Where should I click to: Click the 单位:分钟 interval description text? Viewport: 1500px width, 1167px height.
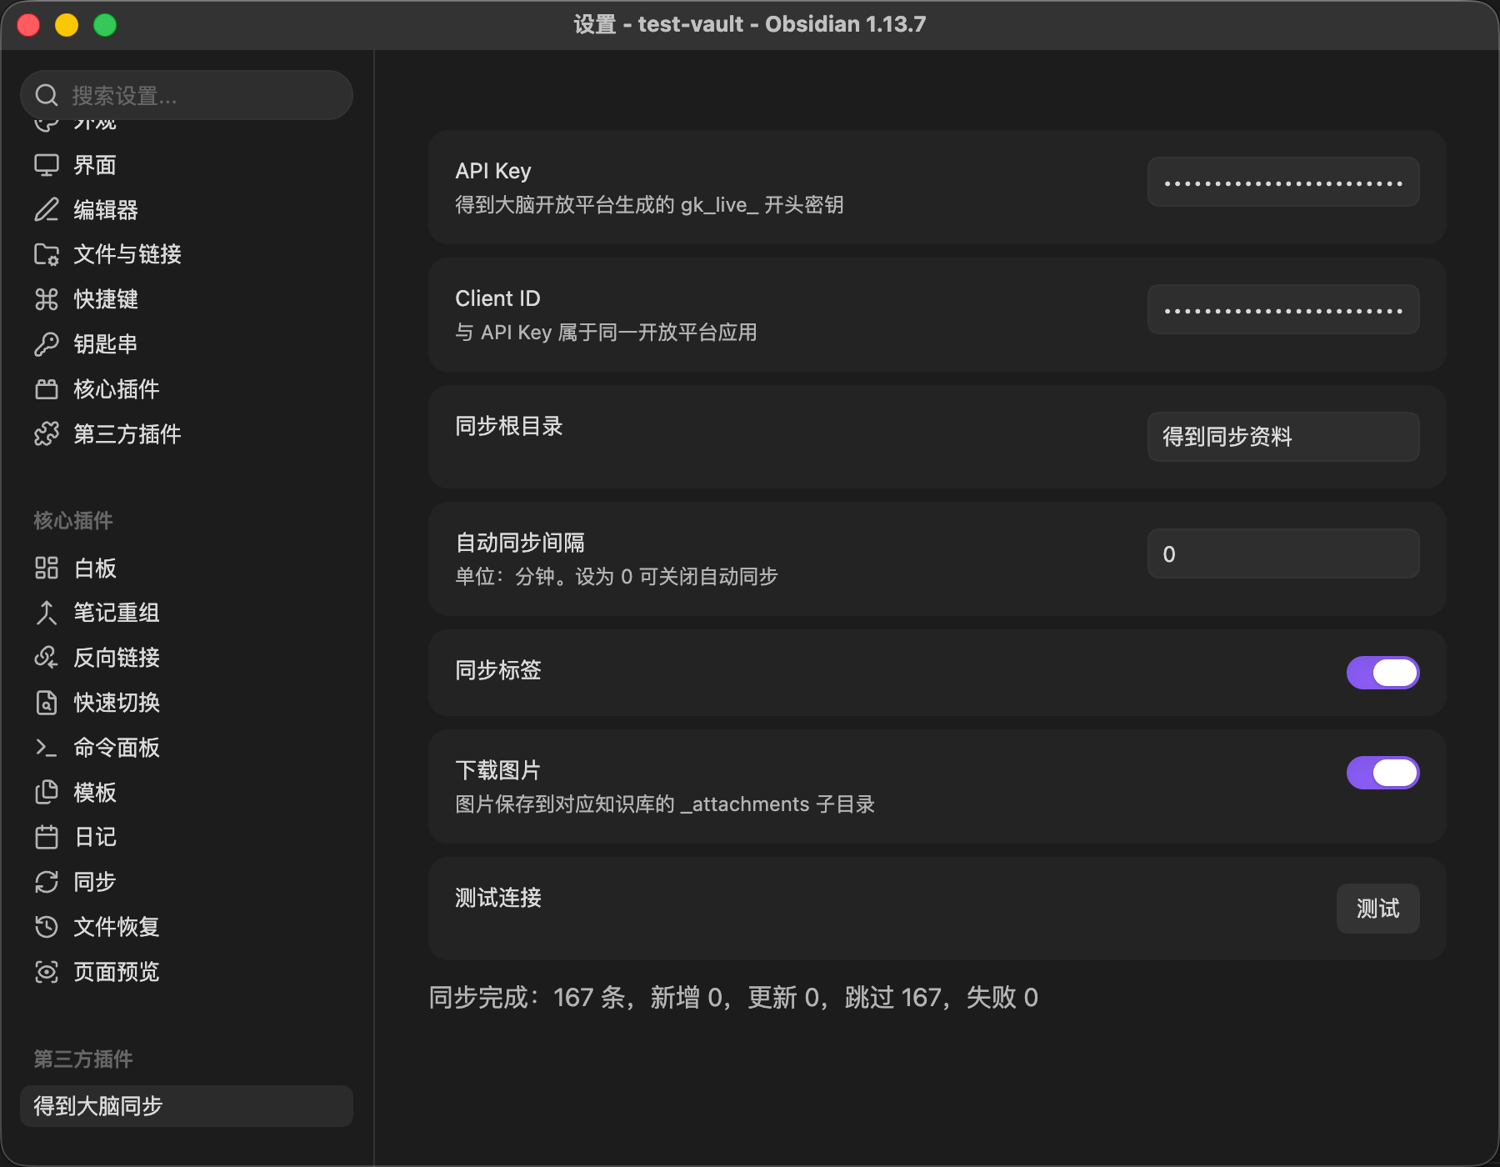click(x=617, y=577)
